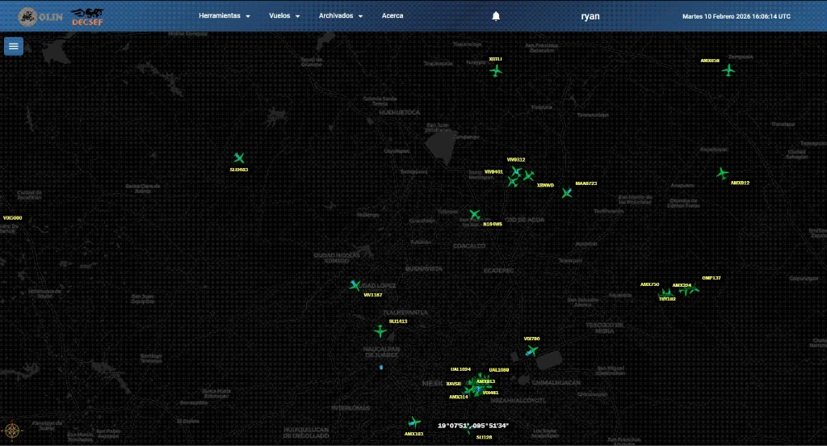
Task: Expand the Vuelos dropdown menu
Action: pos(284,16)
